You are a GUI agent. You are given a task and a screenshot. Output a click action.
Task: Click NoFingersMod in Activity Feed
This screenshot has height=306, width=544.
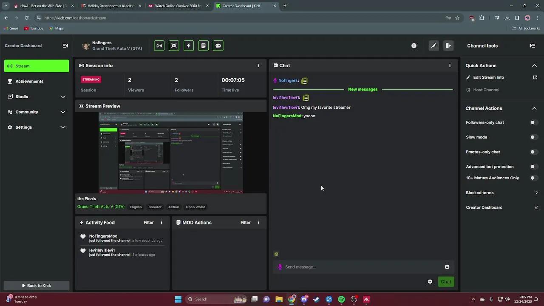pyautogui.click(x=103, y=236)
